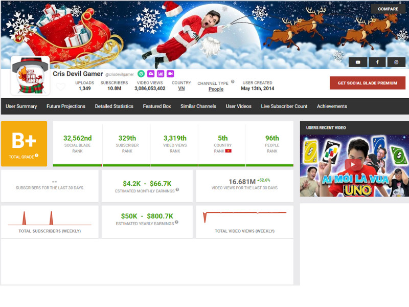Open the Future Projections tab

click(66, 106)
